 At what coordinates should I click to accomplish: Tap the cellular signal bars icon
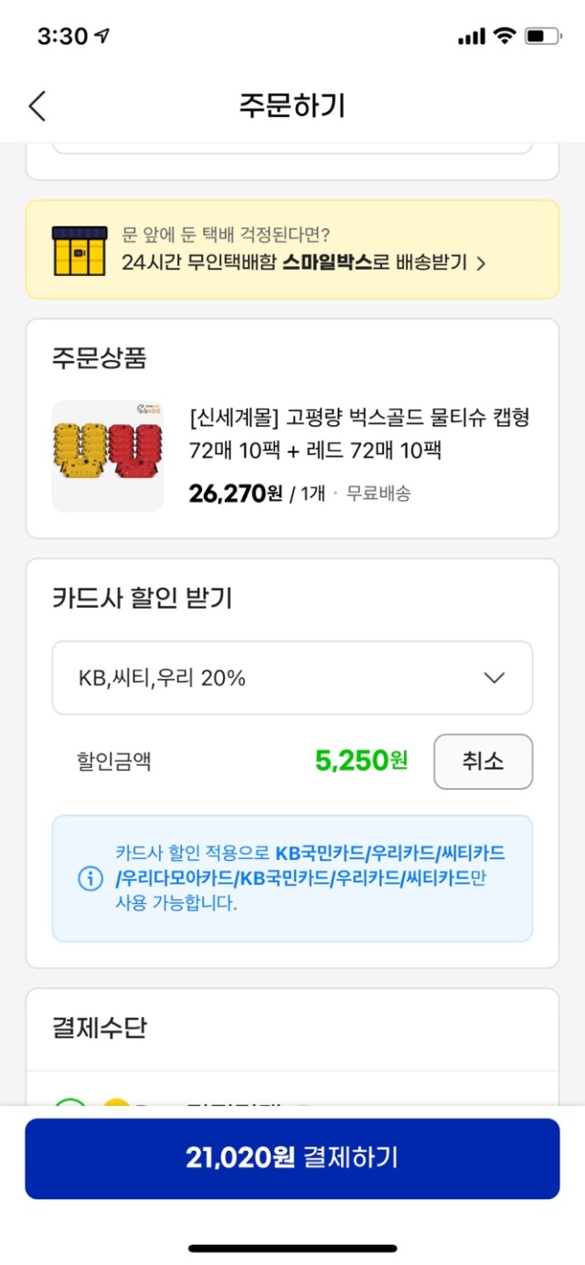[471, 37]
